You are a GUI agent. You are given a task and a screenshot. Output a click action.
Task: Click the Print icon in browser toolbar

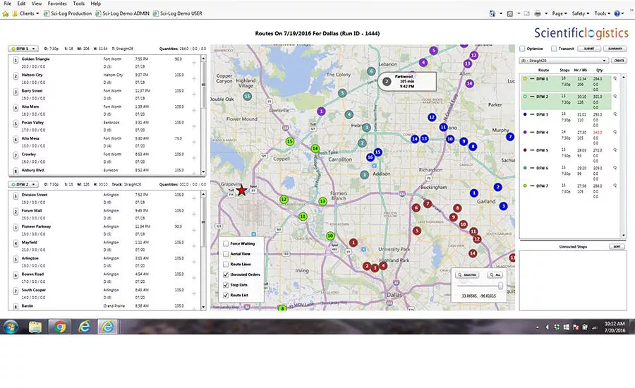(538, 13)
